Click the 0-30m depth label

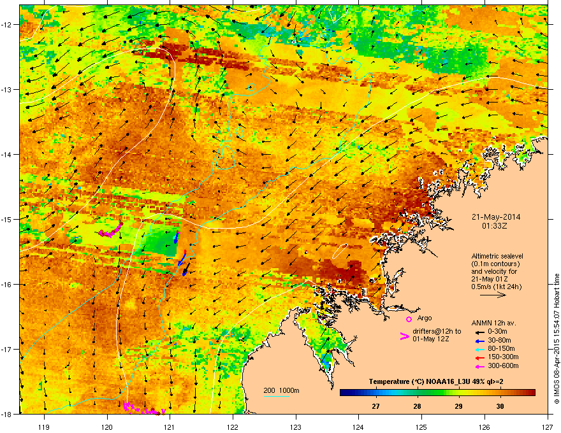[497, 332]
